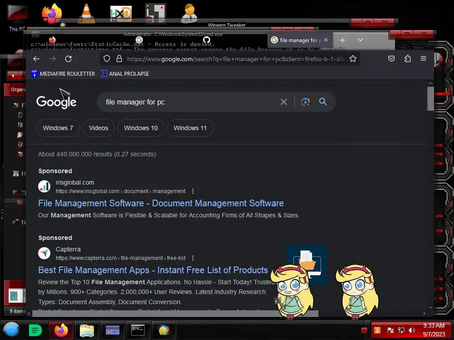Open the Action Center flag tray icon
The image size is (454, 340).
[390, 330]
